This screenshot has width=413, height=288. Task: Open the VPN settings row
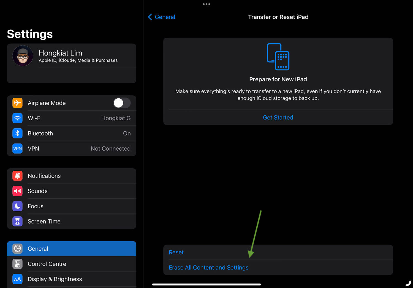(72, 148)
